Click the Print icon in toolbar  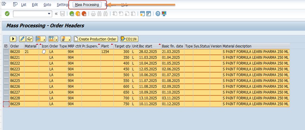tap(93, 14)
